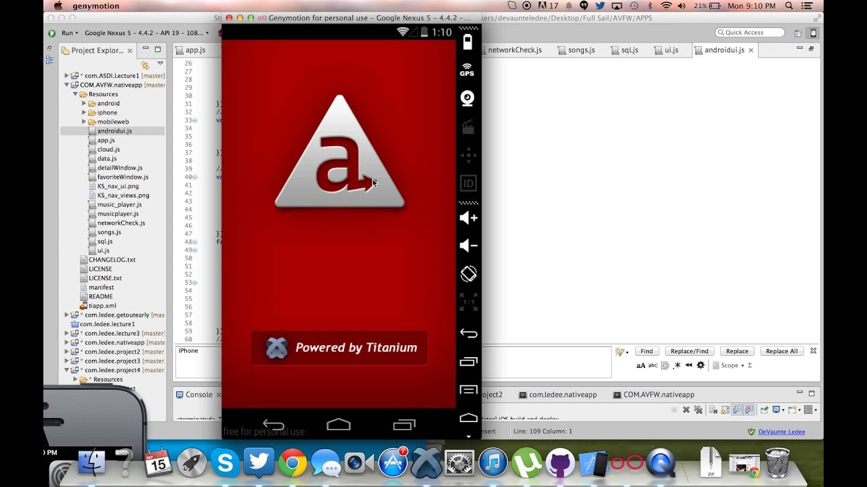The image size is (867, 487).
Task: Open Skype from the Dock
Action: click(225, 463)
